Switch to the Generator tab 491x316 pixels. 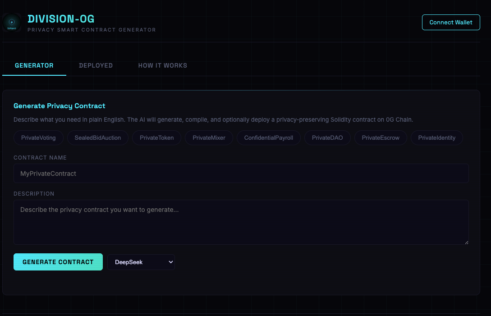coord(34,65)
